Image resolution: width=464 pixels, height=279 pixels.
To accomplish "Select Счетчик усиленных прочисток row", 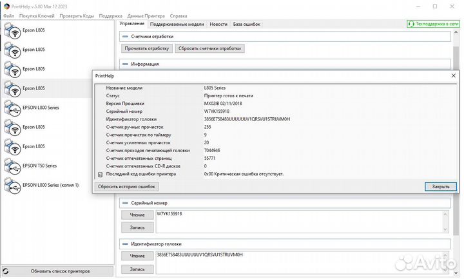I will click(x=276, y=143).
